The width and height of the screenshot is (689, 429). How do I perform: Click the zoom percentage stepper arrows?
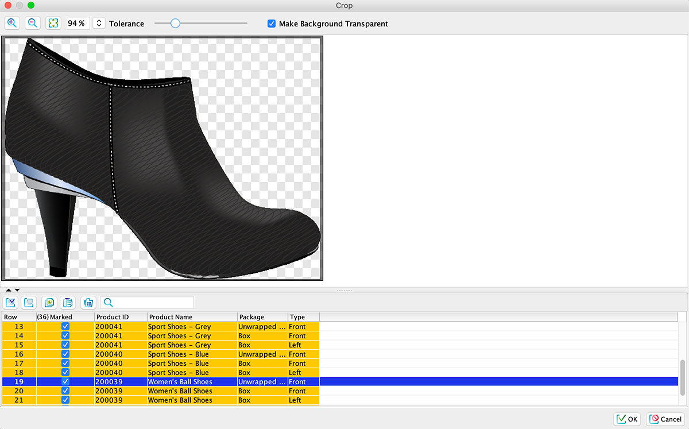tap(99, 24)
